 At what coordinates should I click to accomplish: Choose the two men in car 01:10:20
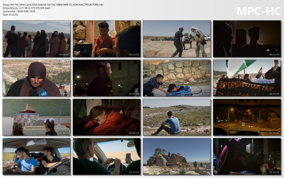click(36, 157)
